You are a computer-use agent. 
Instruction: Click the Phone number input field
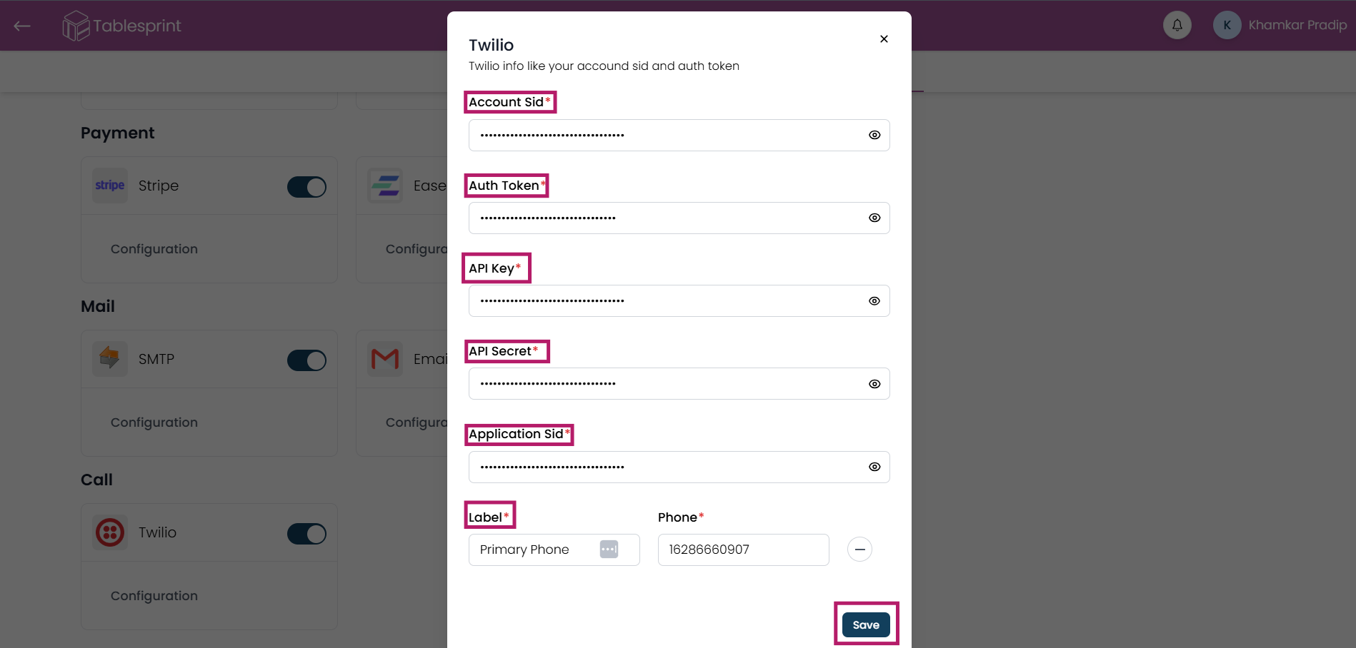[743, 550]
